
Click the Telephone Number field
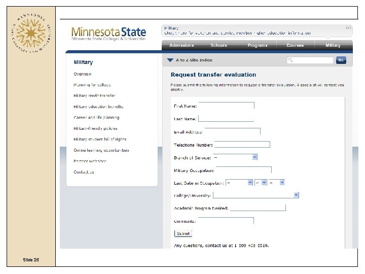[242, 145]
